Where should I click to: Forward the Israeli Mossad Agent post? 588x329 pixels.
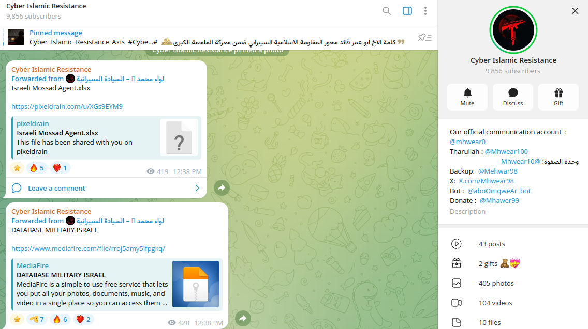pyautogui.click(x=222, y=187)
